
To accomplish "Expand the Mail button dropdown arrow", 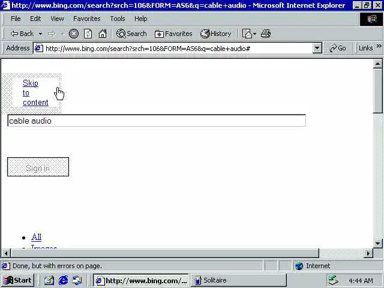I will (x=254, y=34).
